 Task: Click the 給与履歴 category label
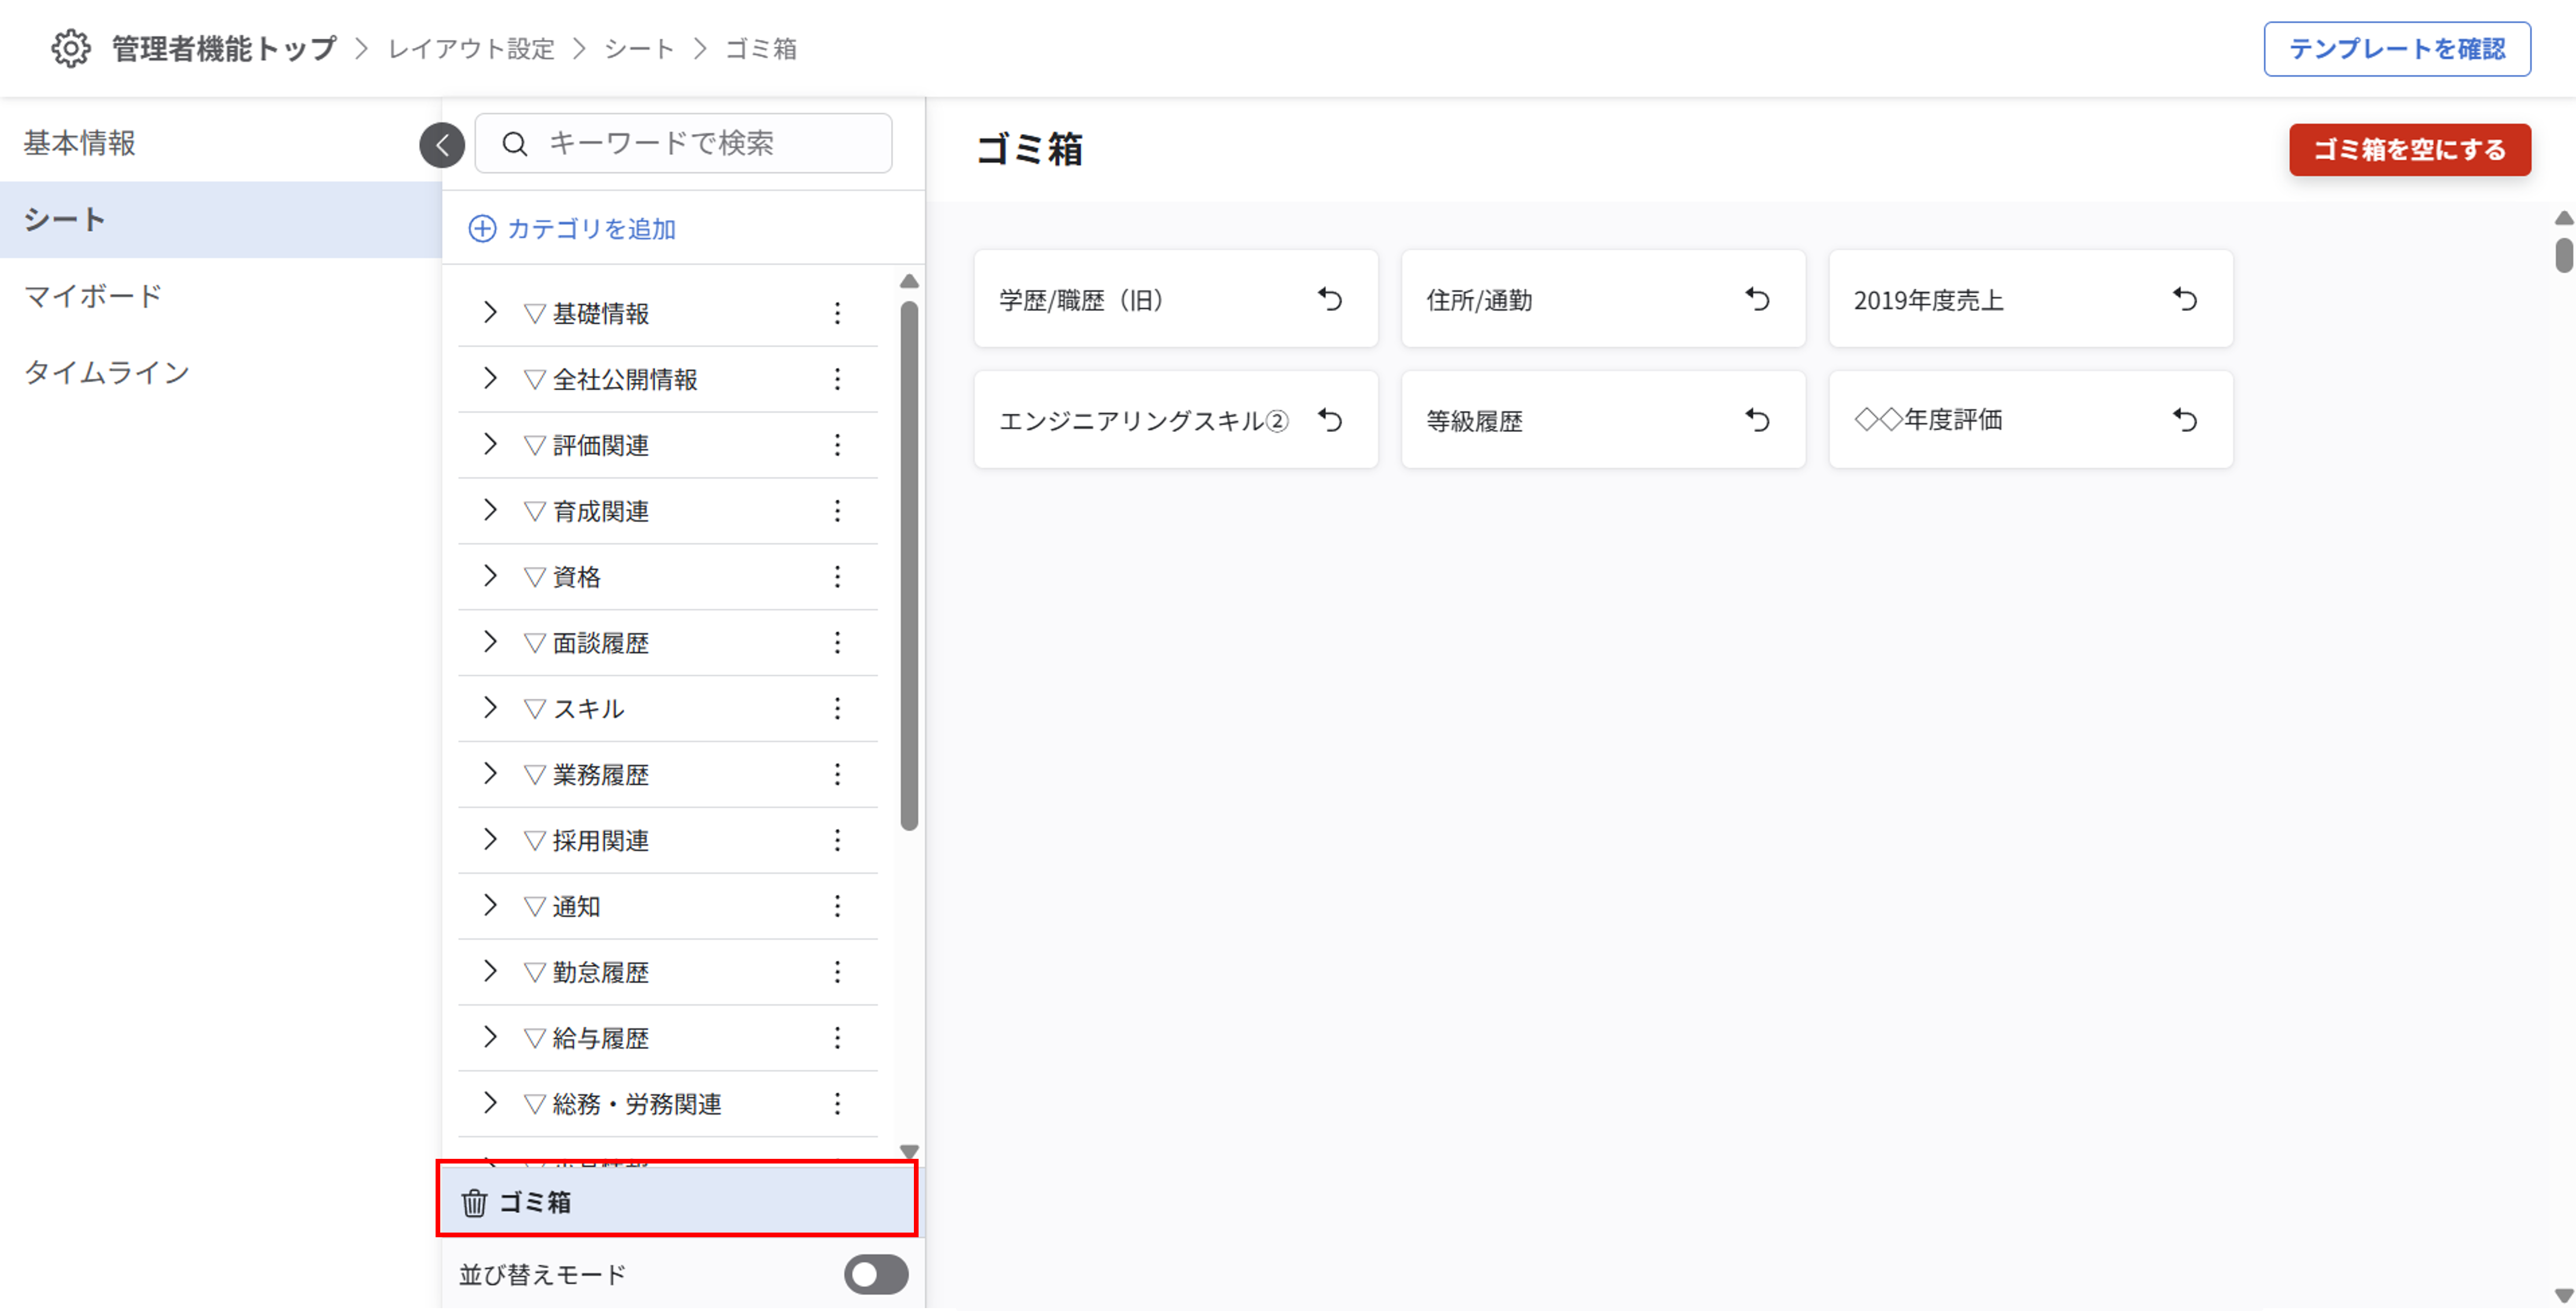pyautogui.click(x=600, y=1038)
